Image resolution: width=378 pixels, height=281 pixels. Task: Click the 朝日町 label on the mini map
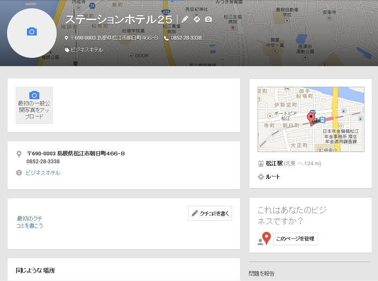tap(291, 126)
